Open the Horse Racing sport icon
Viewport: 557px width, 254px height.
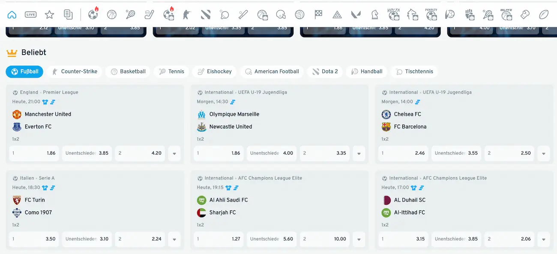(x=412, y=14)
